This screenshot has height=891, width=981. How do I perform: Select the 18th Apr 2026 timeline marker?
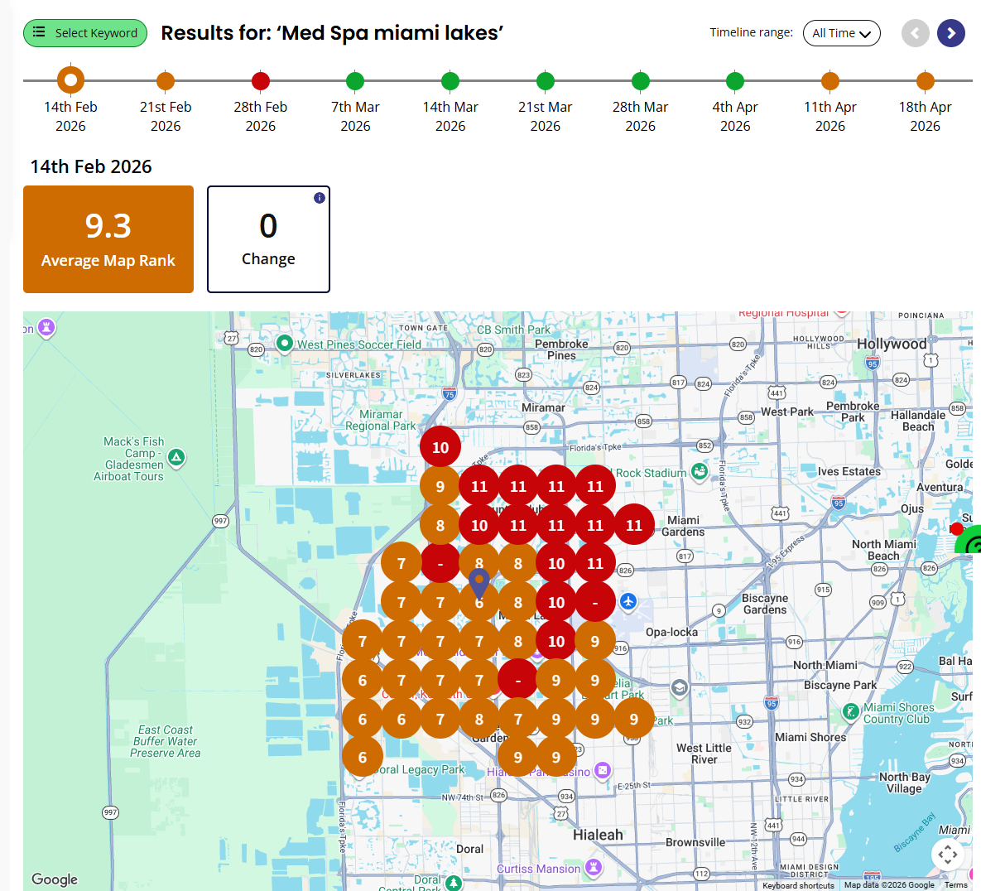[926, 80]
